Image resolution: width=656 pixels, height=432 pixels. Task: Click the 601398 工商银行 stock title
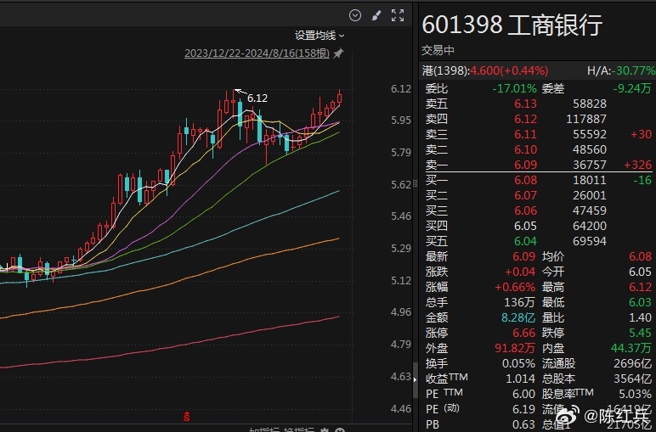512,25
